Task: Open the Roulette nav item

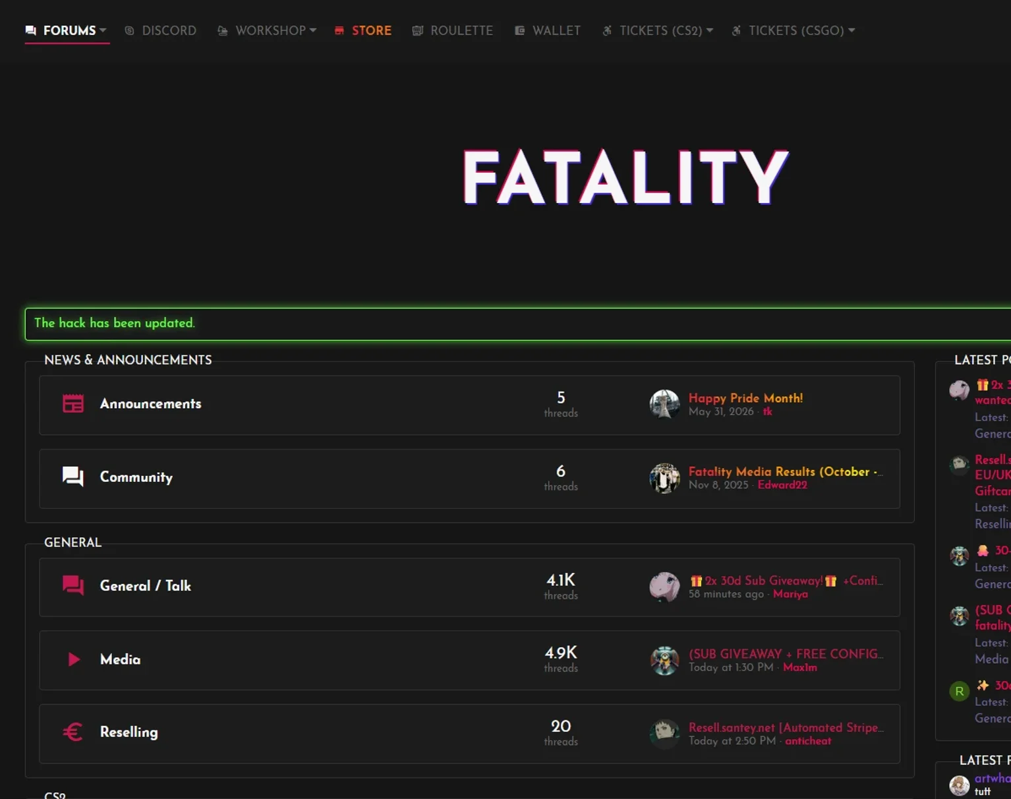Action: 453,30
